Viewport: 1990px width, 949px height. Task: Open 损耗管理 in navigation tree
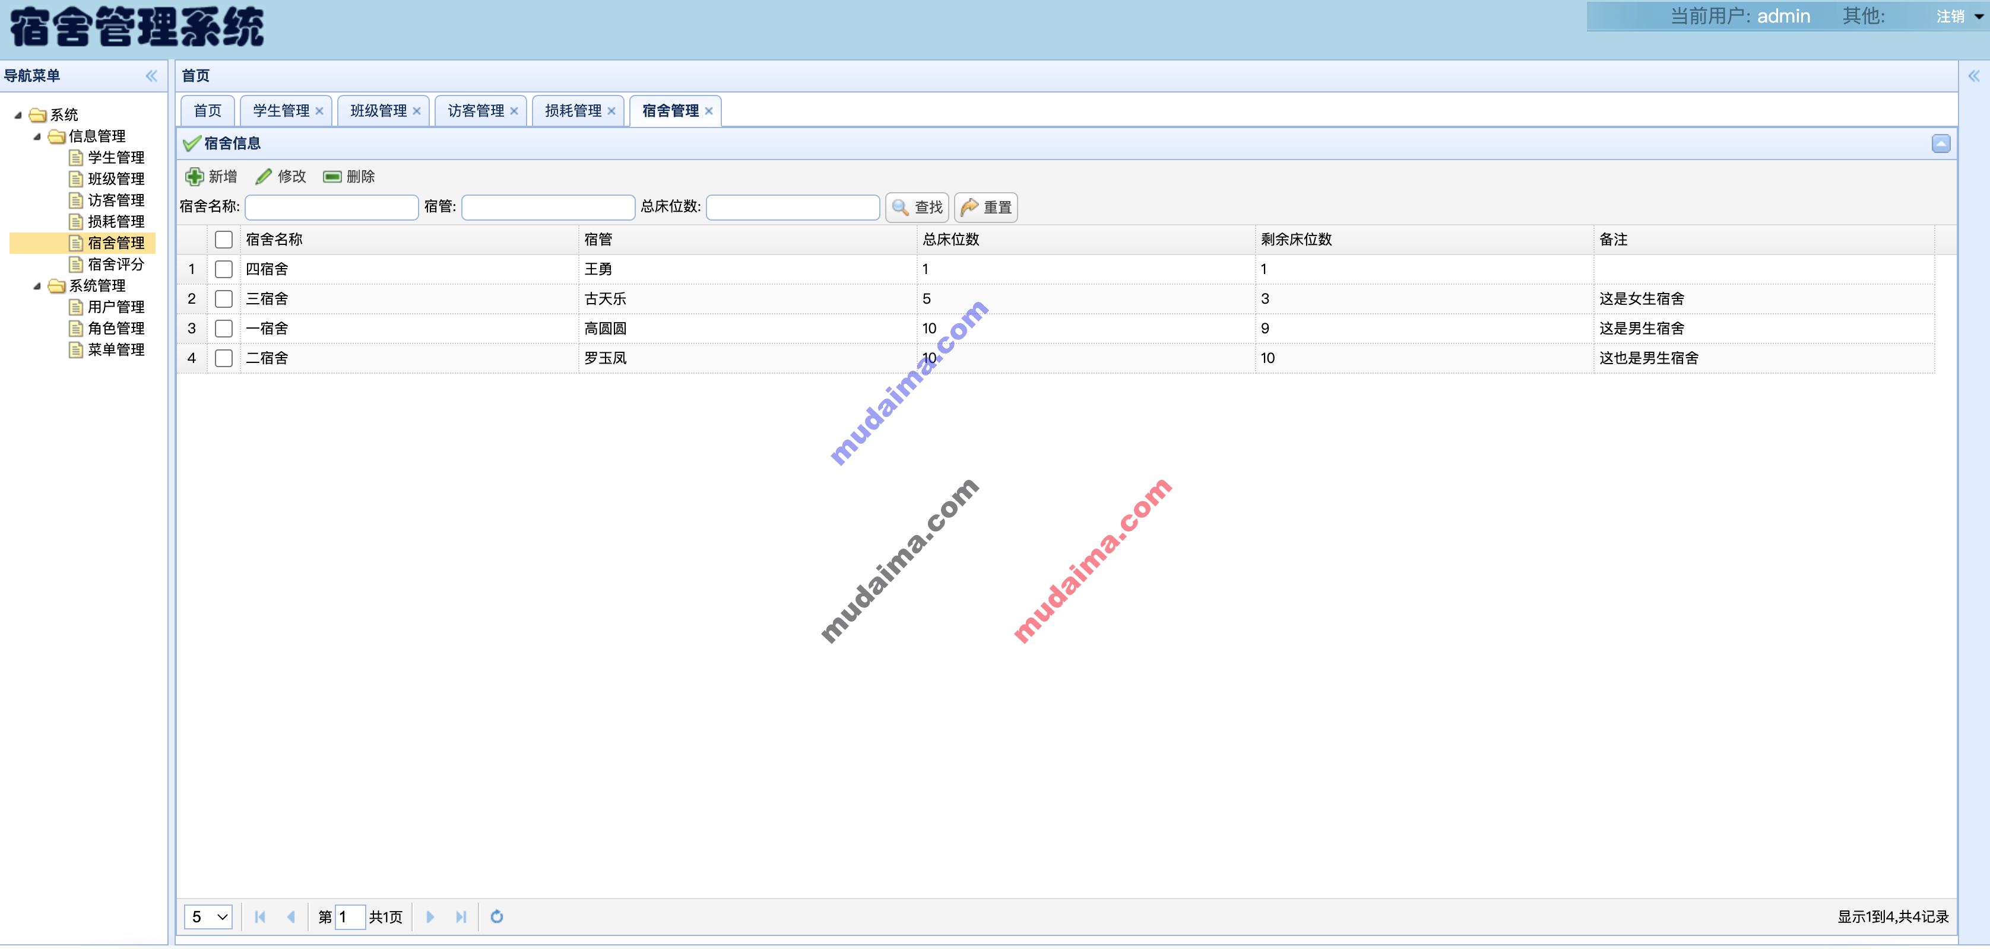coord(116,222)
